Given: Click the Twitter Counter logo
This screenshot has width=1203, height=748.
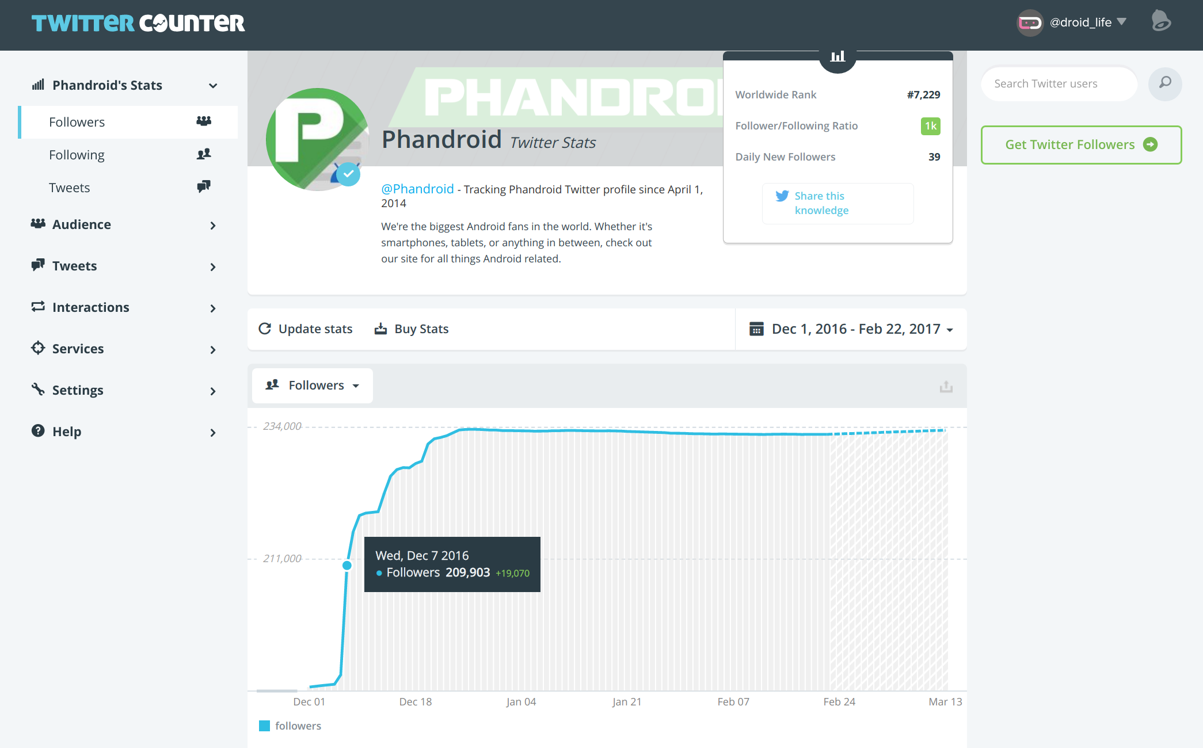Looking at the screenshot, I should pyautogui.click(x=138, y=23).
